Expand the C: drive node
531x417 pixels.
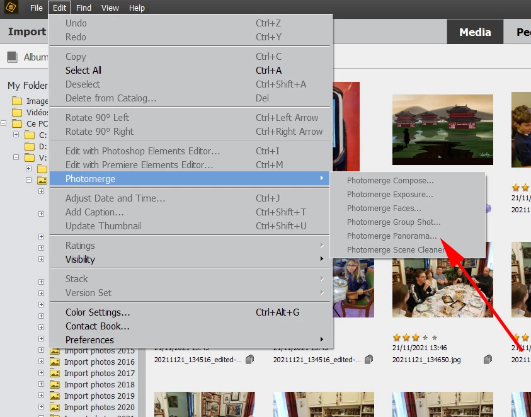pyautogui.click(x=16, y=134)
